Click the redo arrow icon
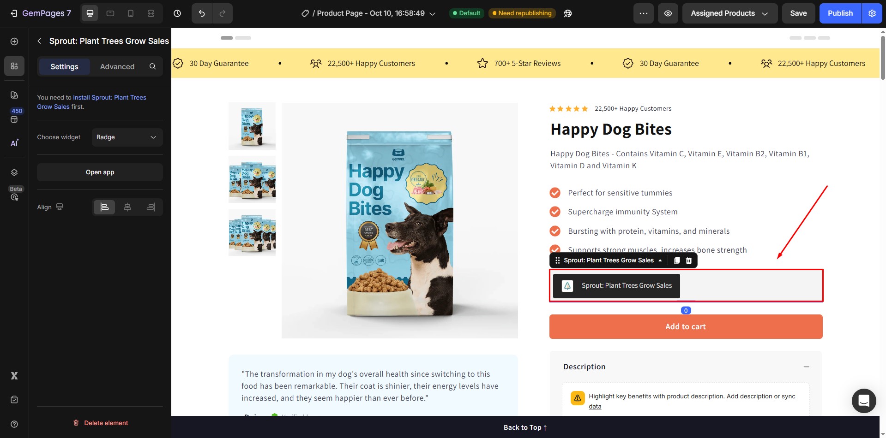Viewport: 886px width, 438px height. click(222, 13)
